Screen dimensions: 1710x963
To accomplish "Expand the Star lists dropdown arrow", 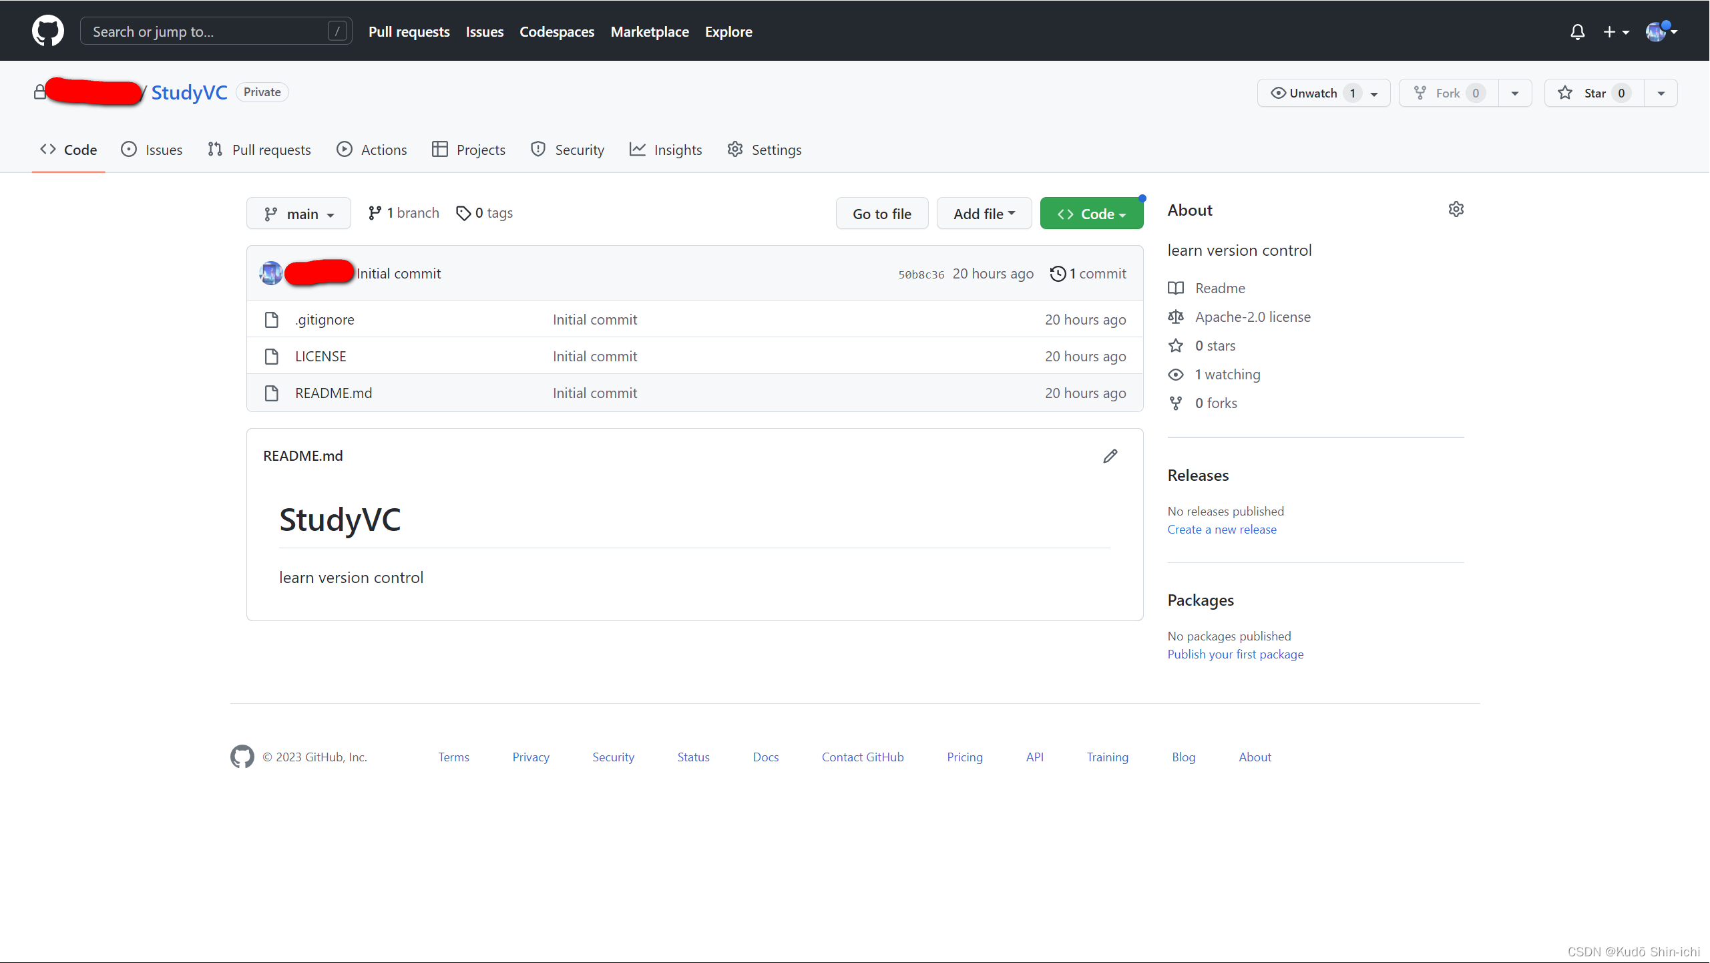I will coord(1661,93).
